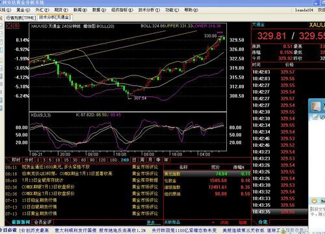The image size is (325, 234).
Task: Switch to the 技术分析[天通金] tab
Action: click(55, 18)
